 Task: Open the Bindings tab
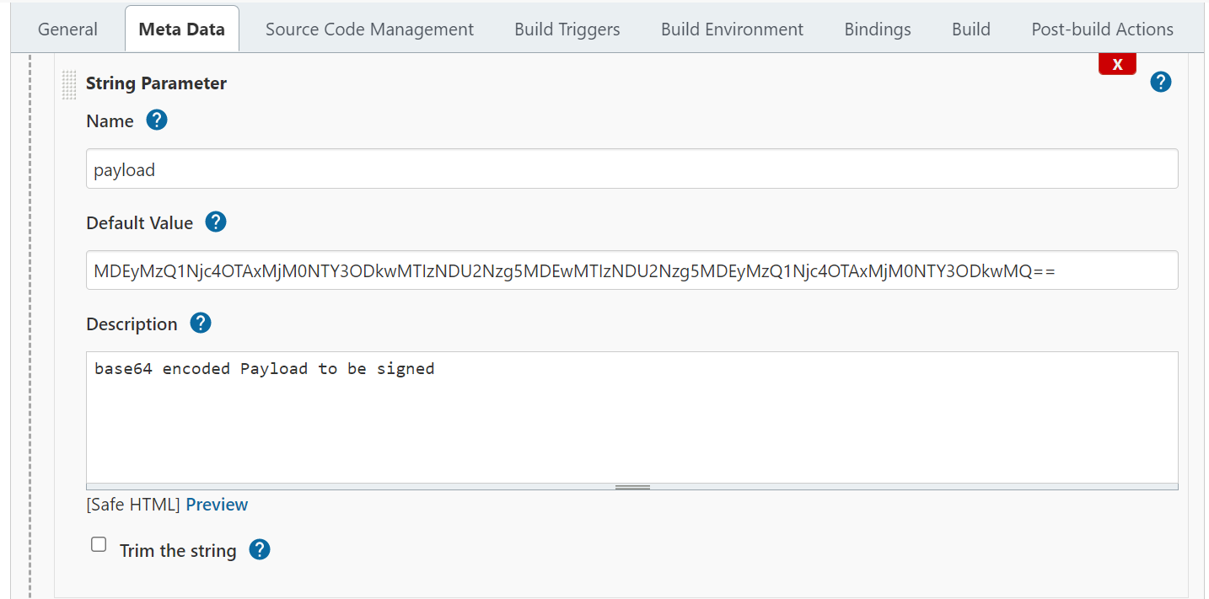878,29
